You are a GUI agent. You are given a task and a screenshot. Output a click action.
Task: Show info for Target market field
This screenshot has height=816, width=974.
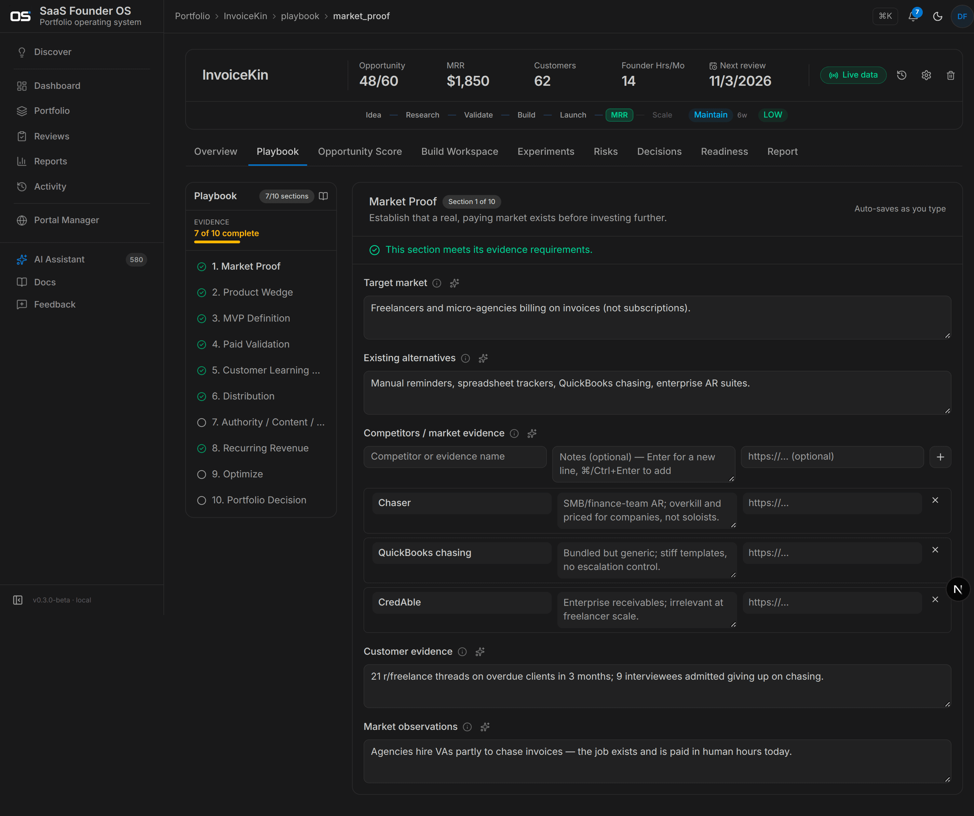pyautogui.click(x=437, y=283)
